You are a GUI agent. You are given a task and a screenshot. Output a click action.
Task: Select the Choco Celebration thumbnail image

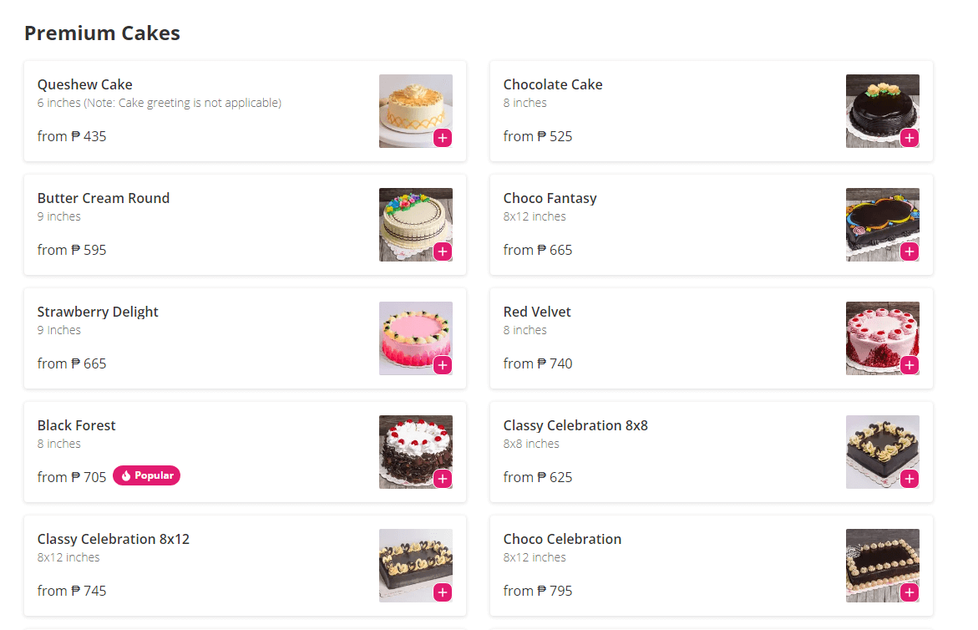[x=882, y=566]
